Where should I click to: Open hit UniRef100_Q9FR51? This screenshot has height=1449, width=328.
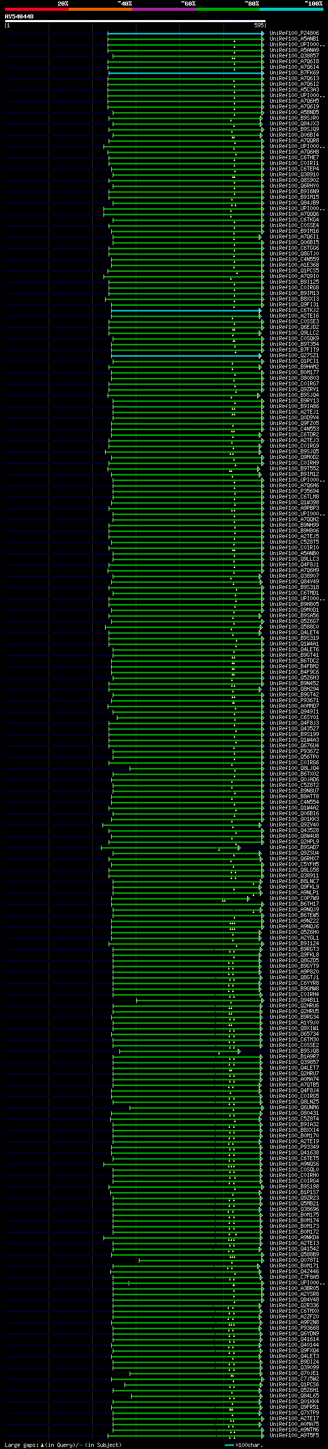tap(294, 1407)
